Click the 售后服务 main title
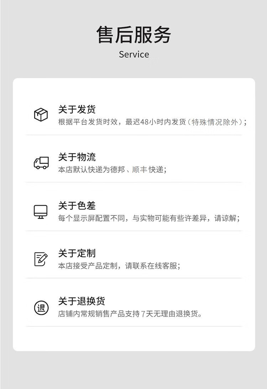The width and height of the screenshot is (267, 389). tap(134, 34)
